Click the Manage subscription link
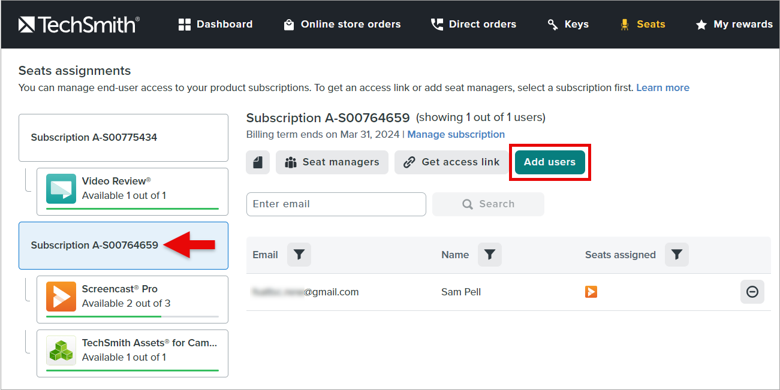This screenshot has height=390, width=780. [x=456, y=134]
